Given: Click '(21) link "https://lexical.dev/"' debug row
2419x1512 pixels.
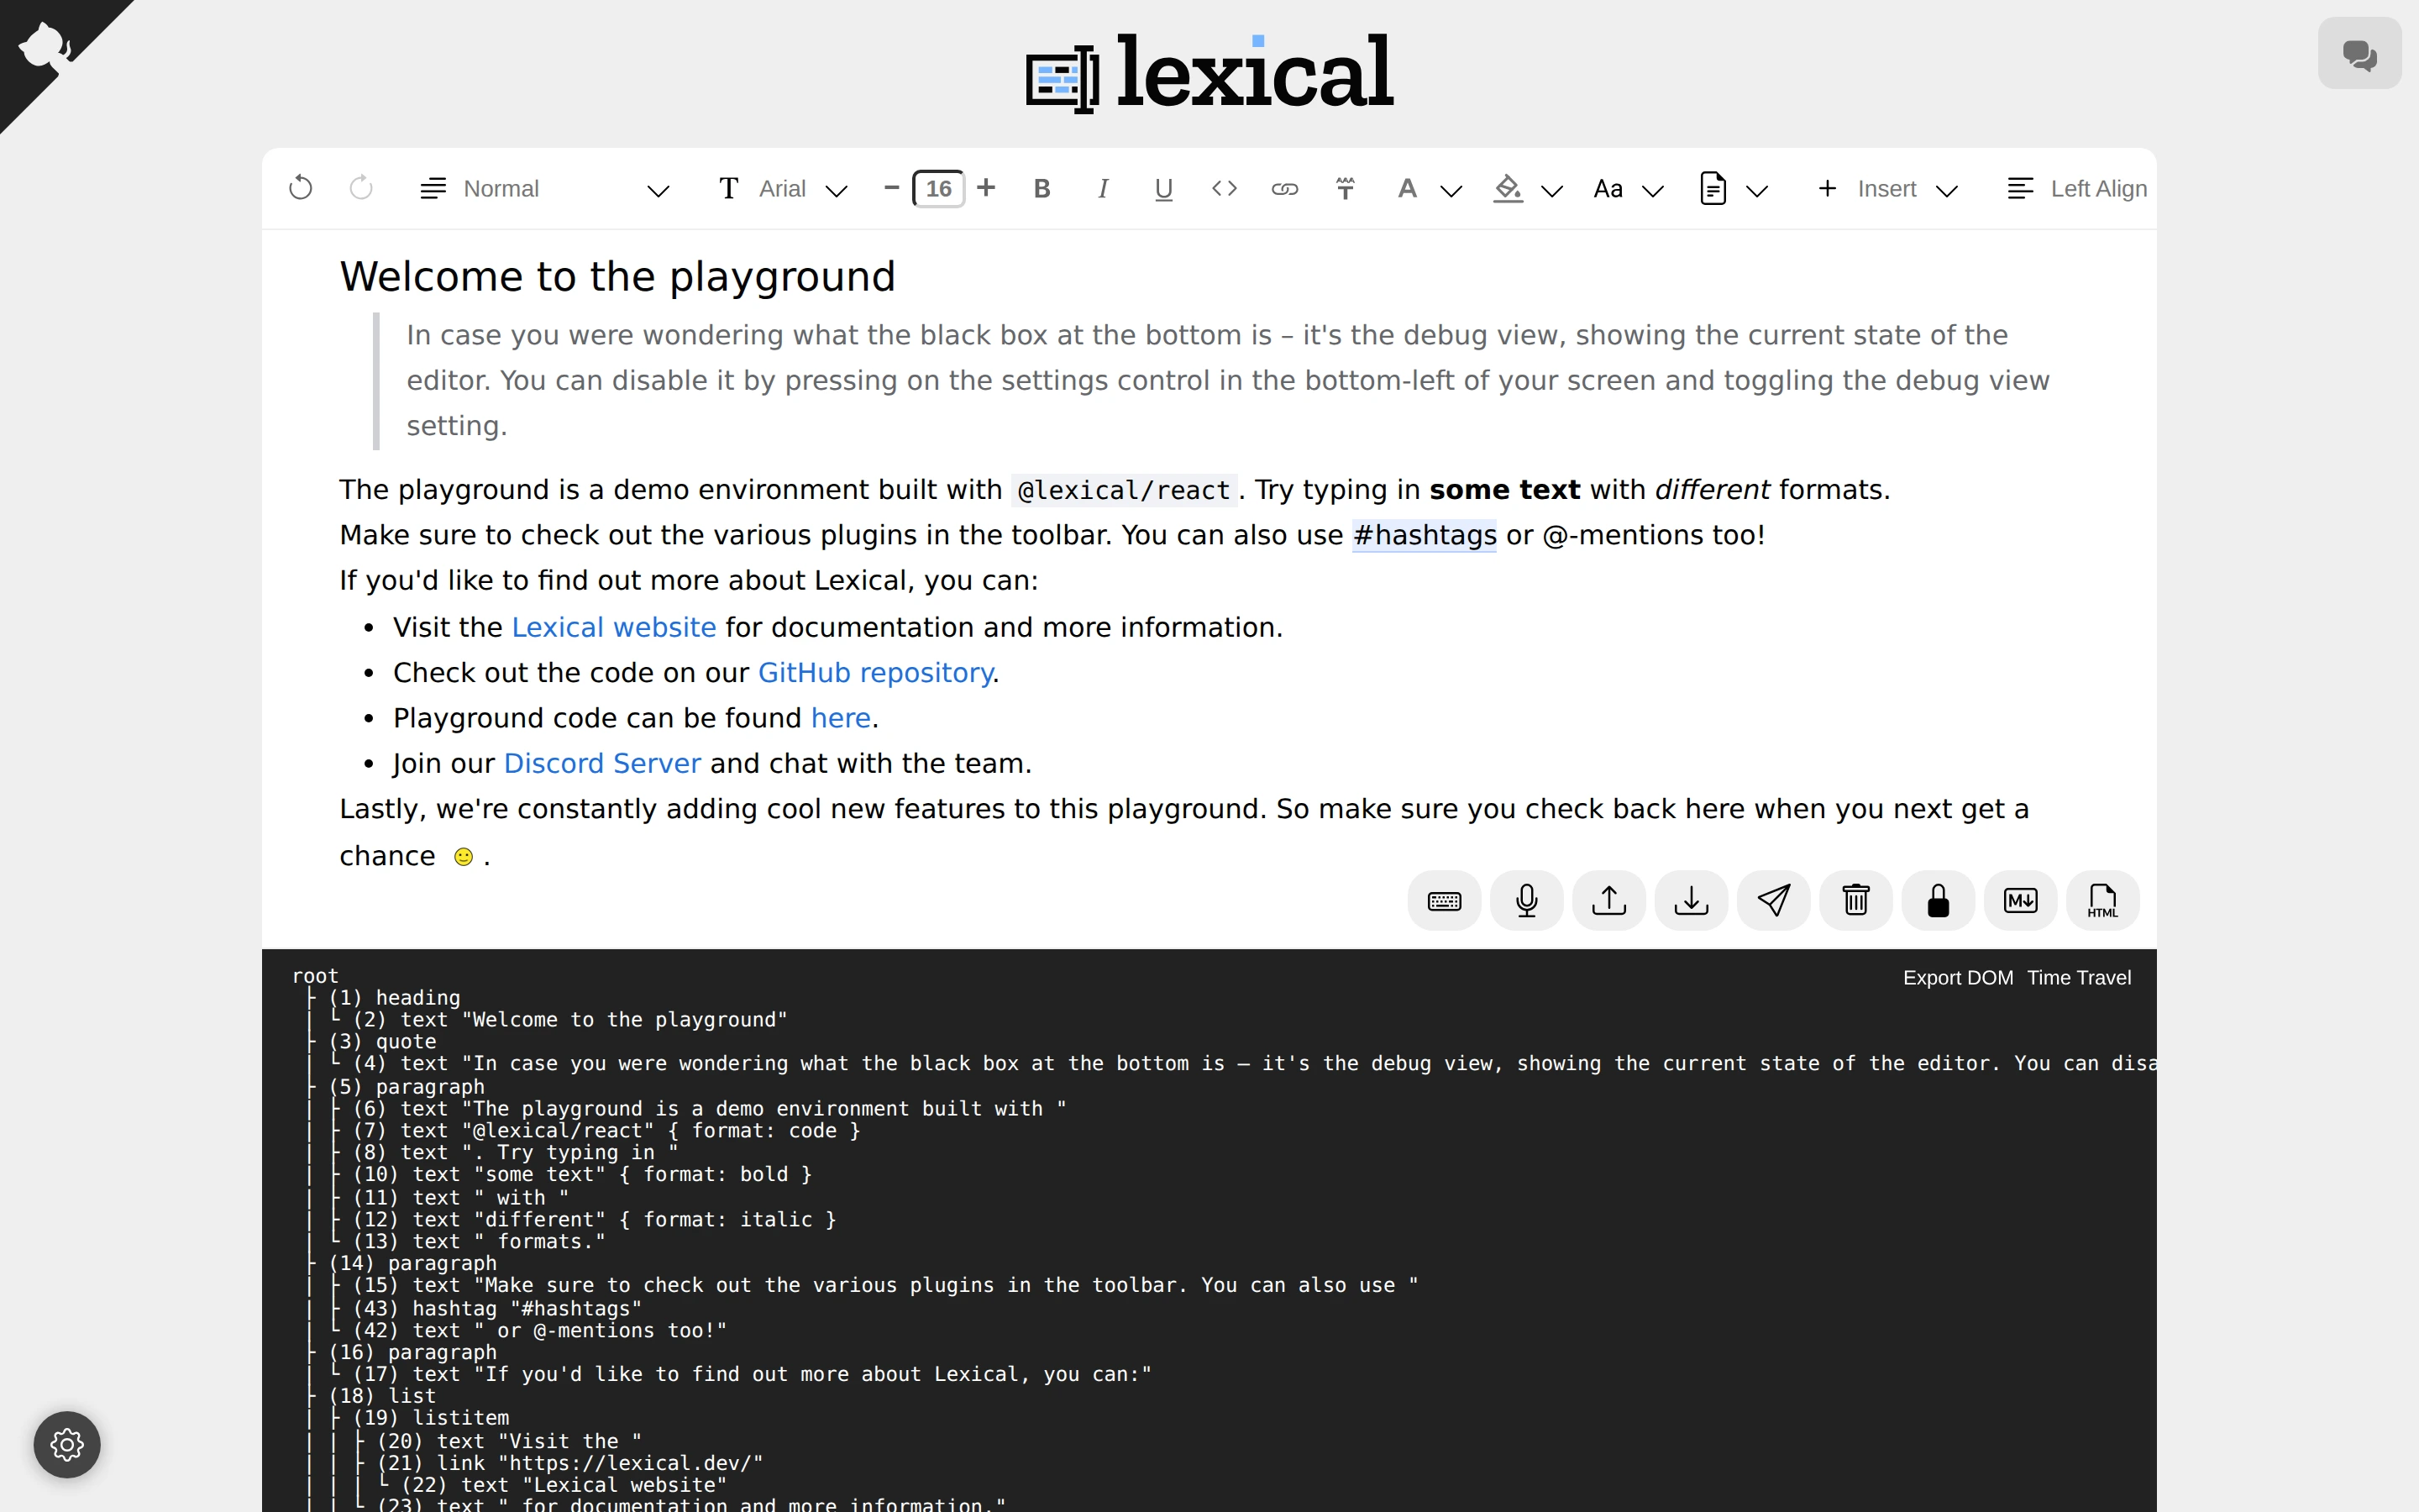Looking at the screenshot, I should 571,1463.
